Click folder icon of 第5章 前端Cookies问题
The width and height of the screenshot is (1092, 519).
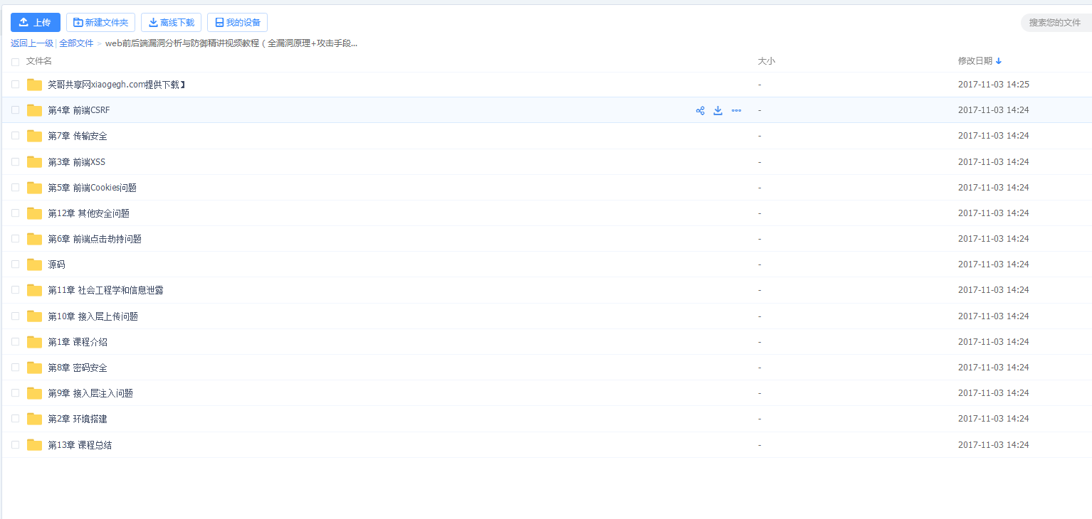35,188
